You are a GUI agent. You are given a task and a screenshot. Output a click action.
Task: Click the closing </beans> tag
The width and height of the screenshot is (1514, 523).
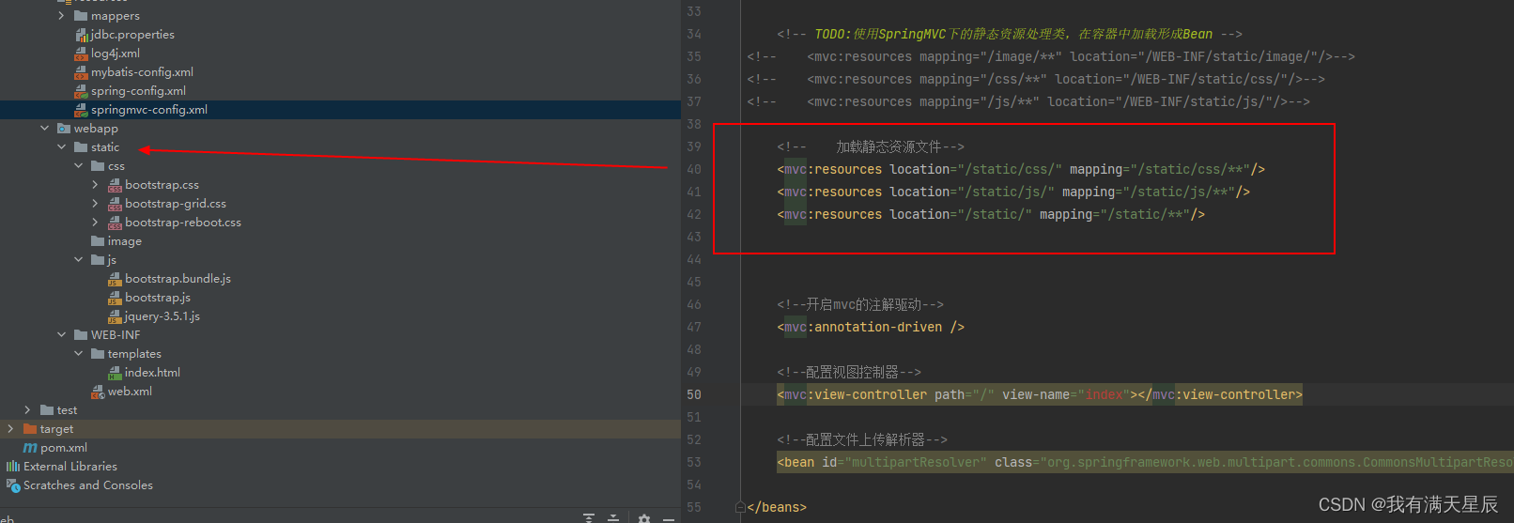[x=777, y=507]
